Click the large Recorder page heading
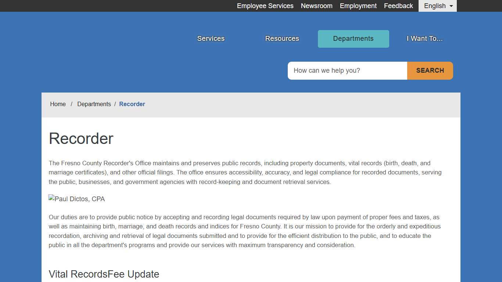Viewport: 502px width, 282px height. [81, 138]
